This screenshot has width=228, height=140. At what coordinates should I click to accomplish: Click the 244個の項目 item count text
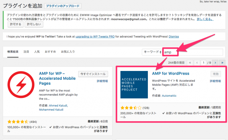[176, 63]
